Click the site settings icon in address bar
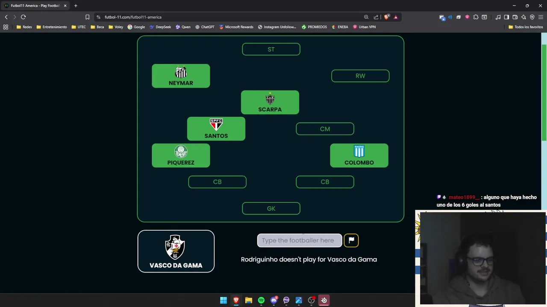Screen dimensions: 547x307 tap(98, 17)
